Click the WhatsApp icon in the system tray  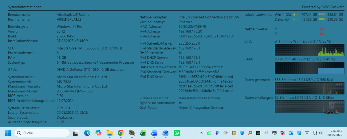[x=209, y=133]
